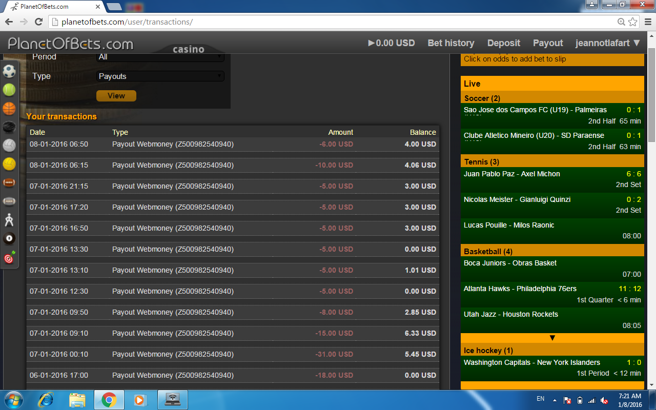Open the zoom indicator in address bar
The width and height of the screenshot is (656, 410).
(x=621, y=22)
